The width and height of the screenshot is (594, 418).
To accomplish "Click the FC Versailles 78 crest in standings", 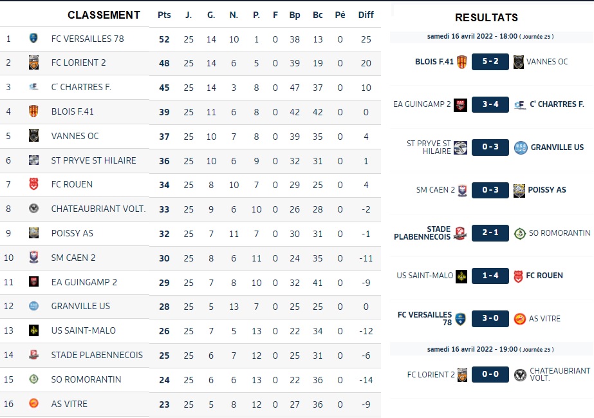I will (x=33, y=38).
